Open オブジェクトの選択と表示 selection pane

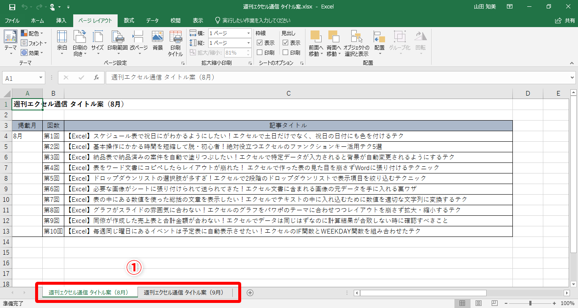pos(356,43)
